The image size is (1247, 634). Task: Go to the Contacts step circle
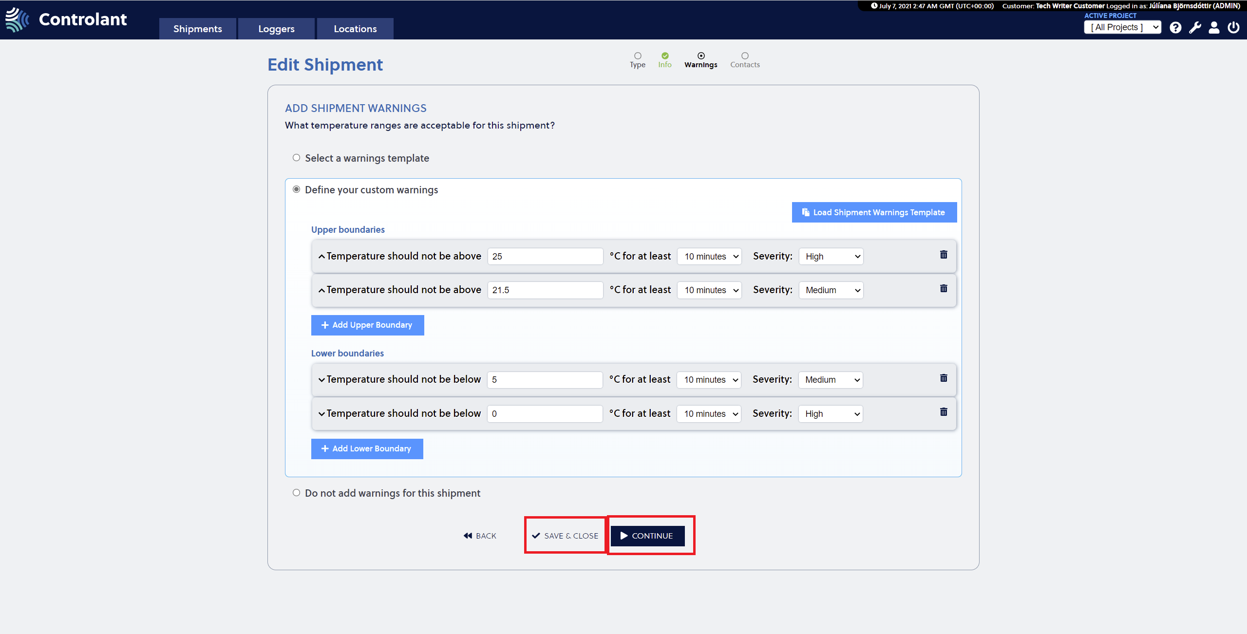tap(745, 56)
